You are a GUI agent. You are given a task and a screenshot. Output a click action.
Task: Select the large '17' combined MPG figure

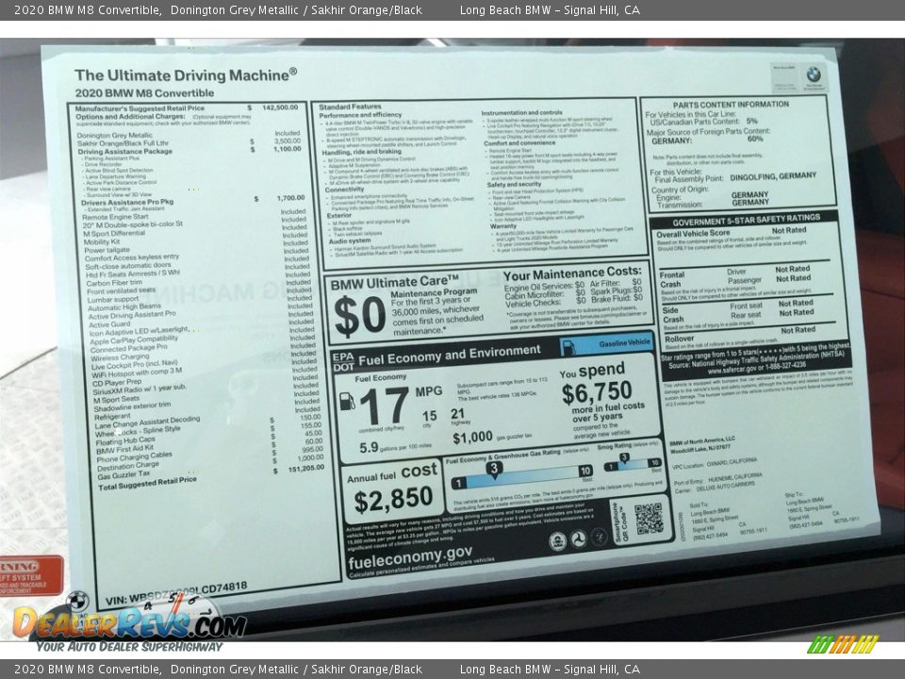(384, 406)
